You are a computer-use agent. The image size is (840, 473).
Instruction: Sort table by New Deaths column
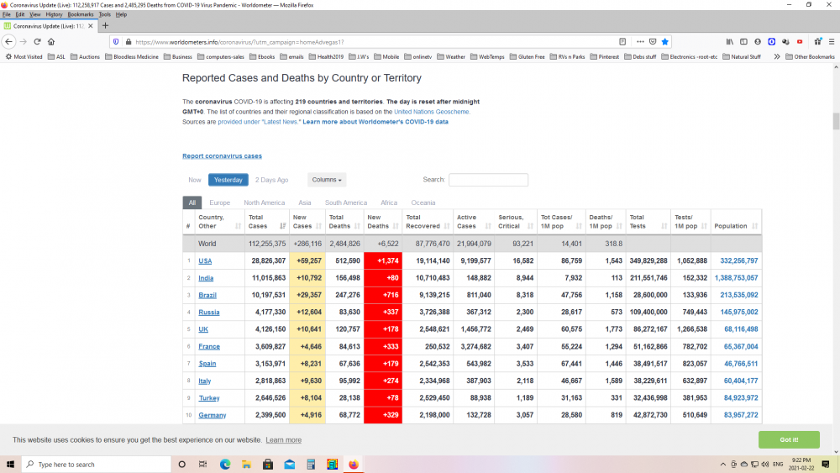pos(383,222)
